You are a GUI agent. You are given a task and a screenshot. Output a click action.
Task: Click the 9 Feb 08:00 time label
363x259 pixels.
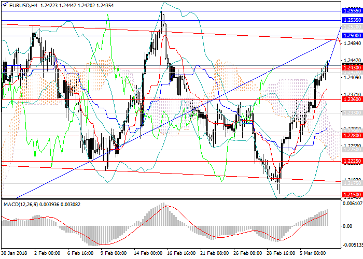pos(113,253)
